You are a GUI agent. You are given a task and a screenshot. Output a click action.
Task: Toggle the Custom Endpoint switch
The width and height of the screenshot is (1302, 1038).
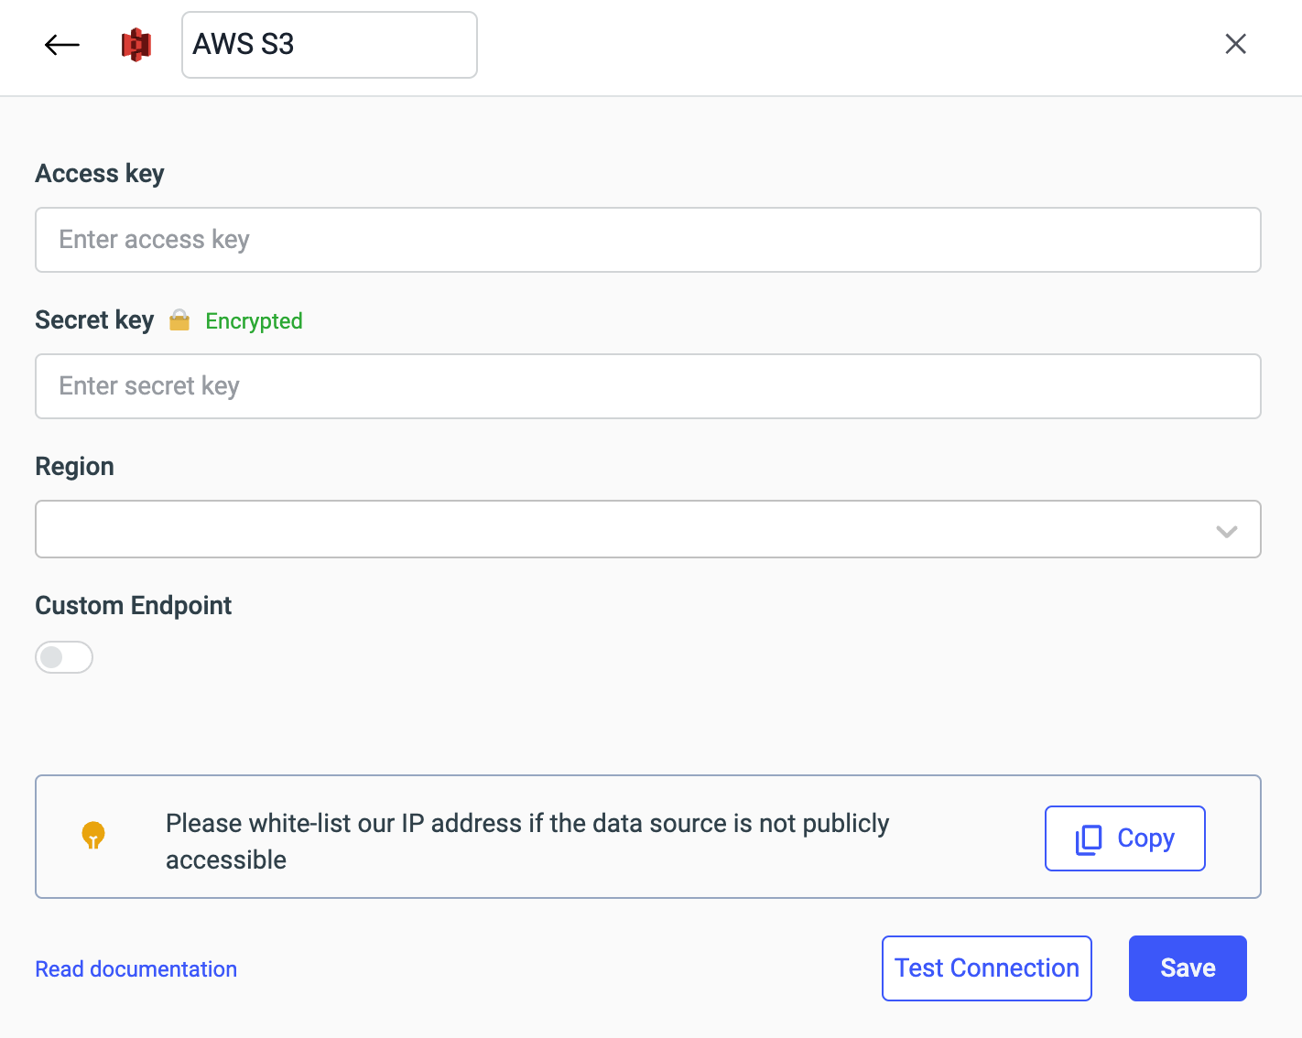[64, 657]
